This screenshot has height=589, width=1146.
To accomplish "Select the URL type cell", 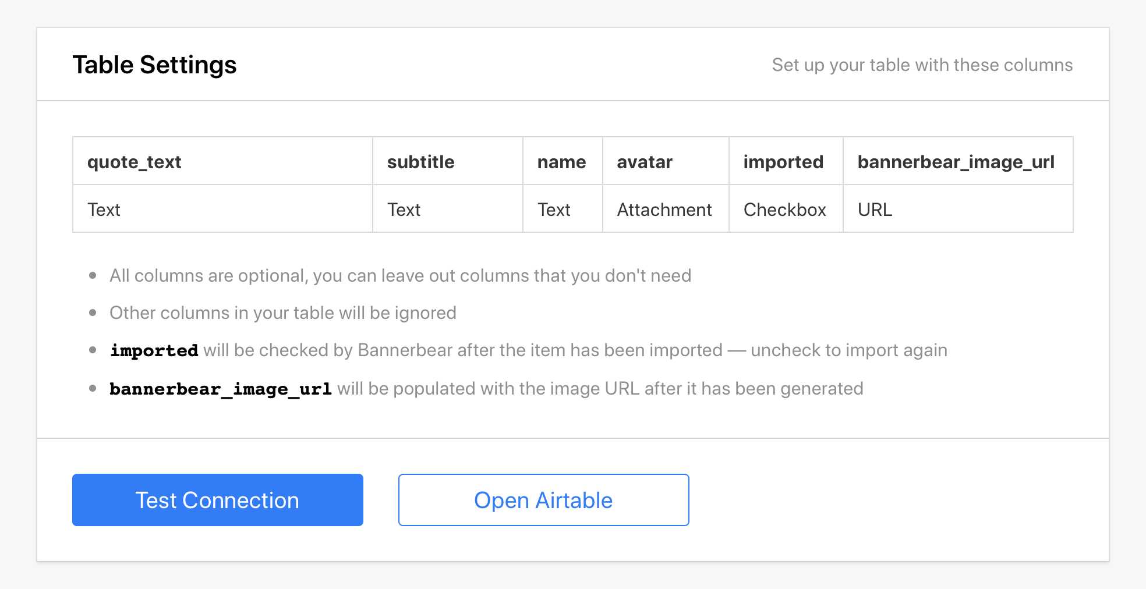I will coord(875,210).
